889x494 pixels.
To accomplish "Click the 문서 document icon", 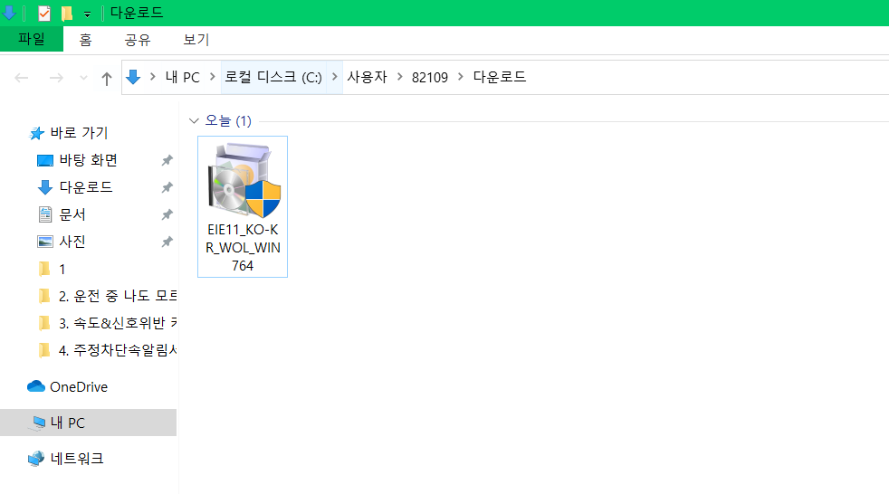I will click(44, 214).
